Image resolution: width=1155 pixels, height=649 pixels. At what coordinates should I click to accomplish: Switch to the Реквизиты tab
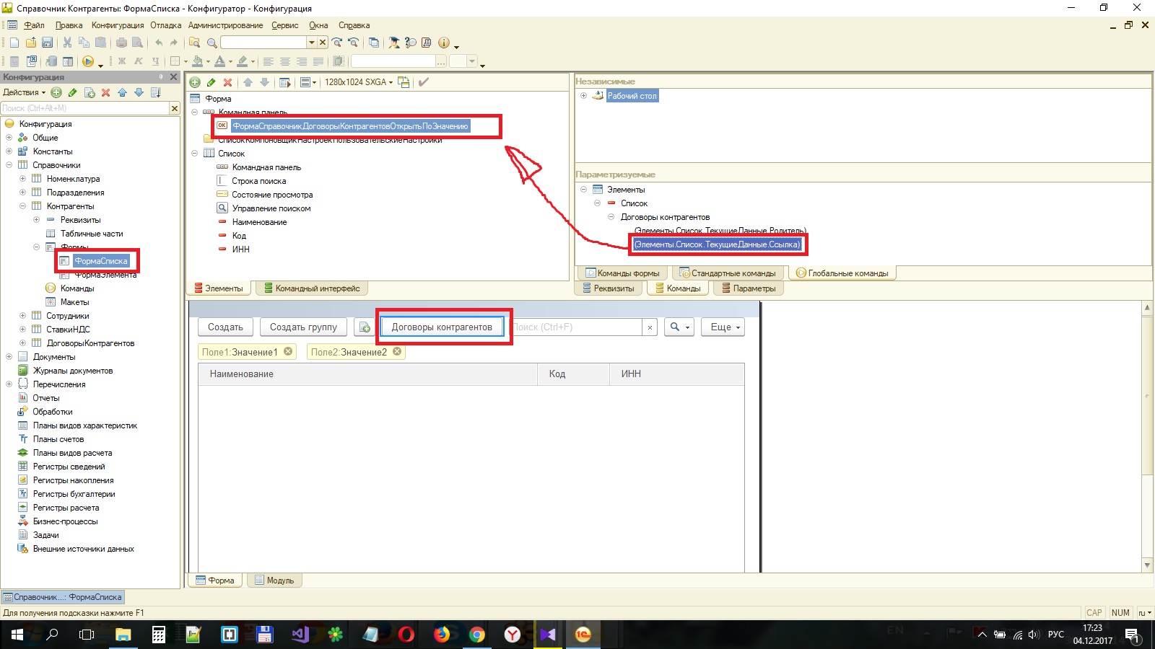pos(608,288)
